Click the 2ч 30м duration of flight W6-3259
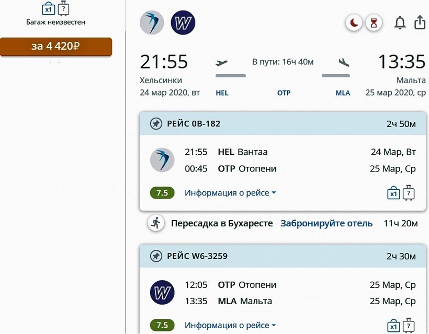This screenshot has width=429, height=334. [x=401, y=256]
